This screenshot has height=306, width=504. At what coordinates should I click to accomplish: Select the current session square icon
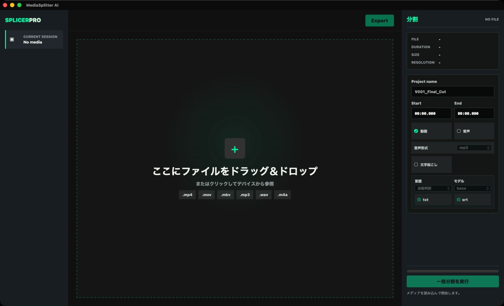tap(12, 39)
